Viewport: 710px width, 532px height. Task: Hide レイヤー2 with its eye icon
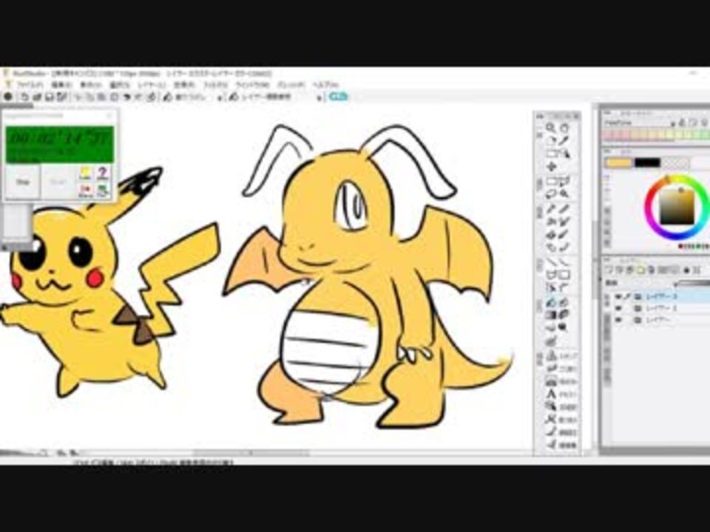click(618, 309)
